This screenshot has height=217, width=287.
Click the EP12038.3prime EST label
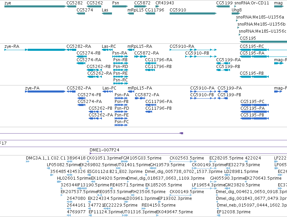234,212
